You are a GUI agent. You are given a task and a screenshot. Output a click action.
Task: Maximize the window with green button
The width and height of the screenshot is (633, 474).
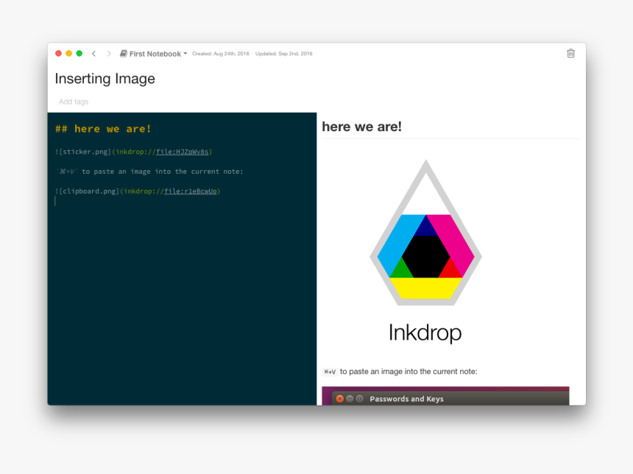tap(79, 53)
